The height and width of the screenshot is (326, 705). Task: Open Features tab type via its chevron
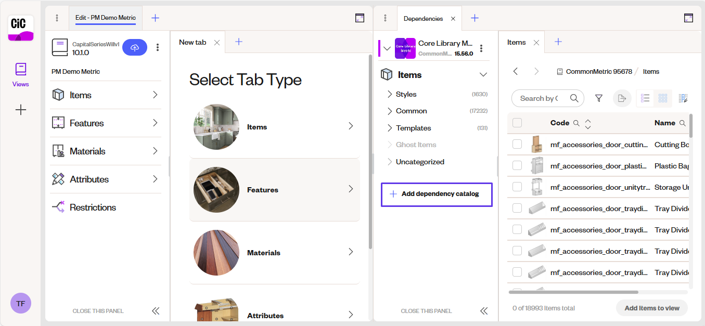[351, 189]
